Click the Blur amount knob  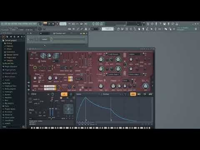pos(35,67)
